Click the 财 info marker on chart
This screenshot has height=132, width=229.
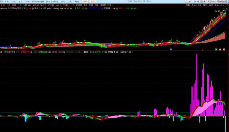171,49
